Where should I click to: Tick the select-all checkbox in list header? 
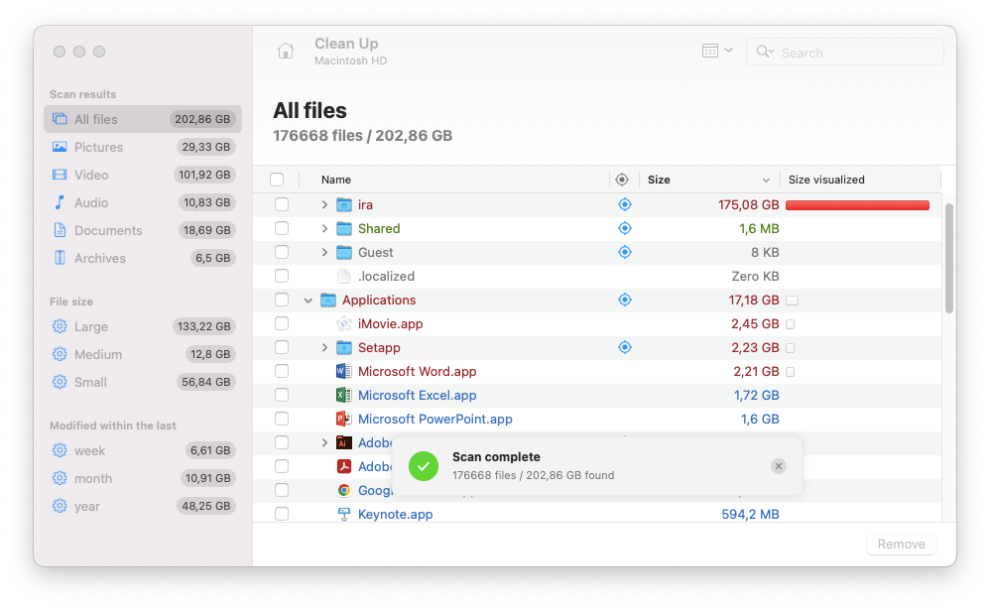278,179
